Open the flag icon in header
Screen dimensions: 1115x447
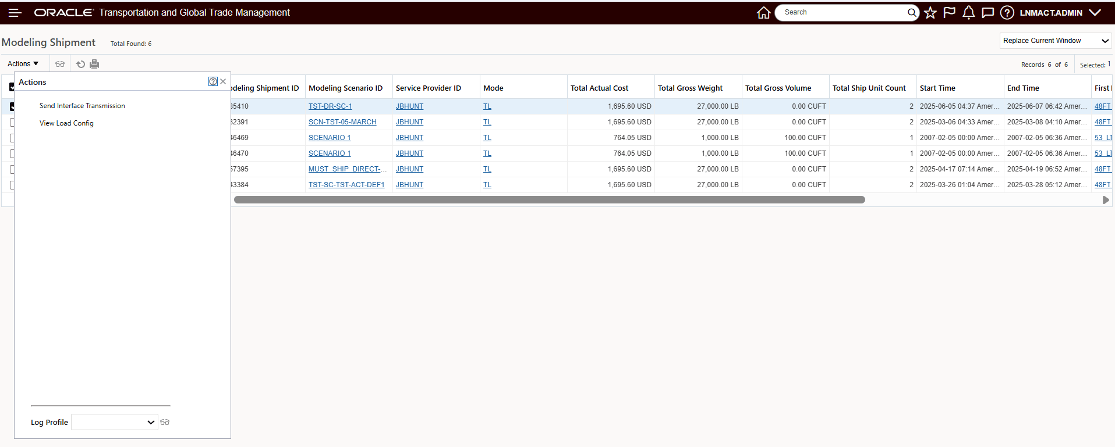click(950, 13)
